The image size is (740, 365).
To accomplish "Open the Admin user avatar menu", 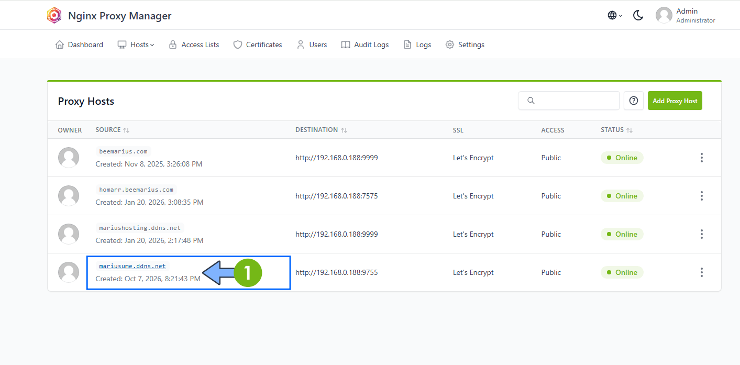I will point(664,15).
